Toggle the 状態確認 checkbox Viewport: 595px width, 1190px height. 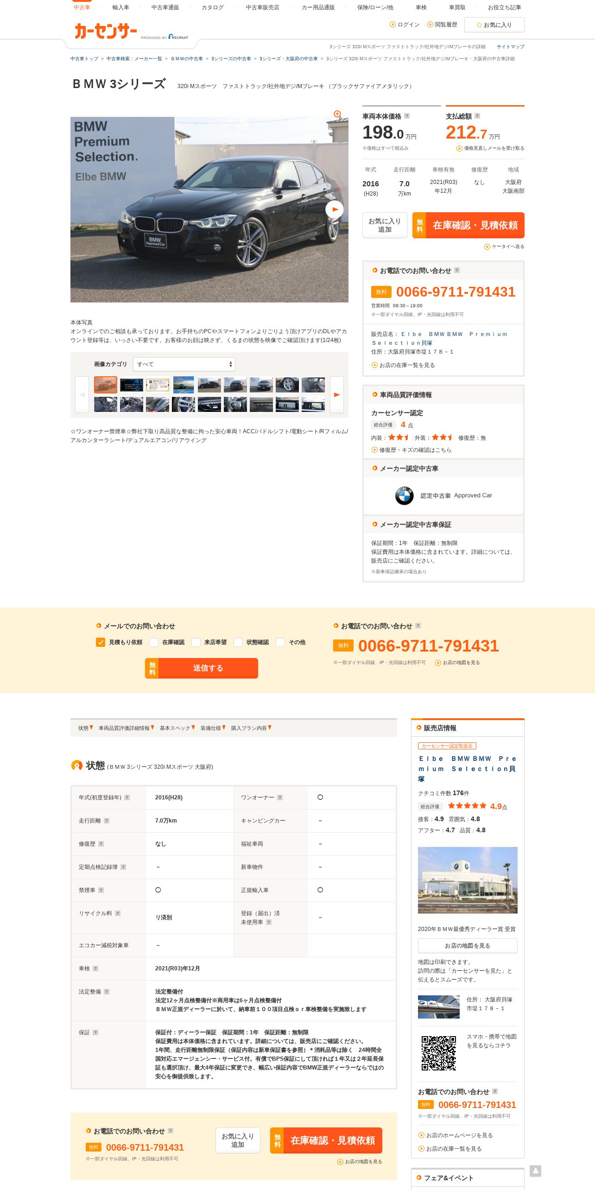pyautogui.click(x=238, y=642)
